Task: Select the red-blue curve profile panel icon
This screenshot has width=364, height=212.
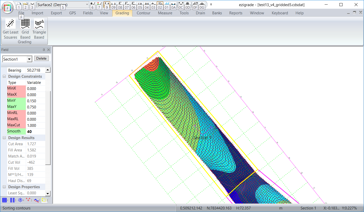Action: pos(36,200)
